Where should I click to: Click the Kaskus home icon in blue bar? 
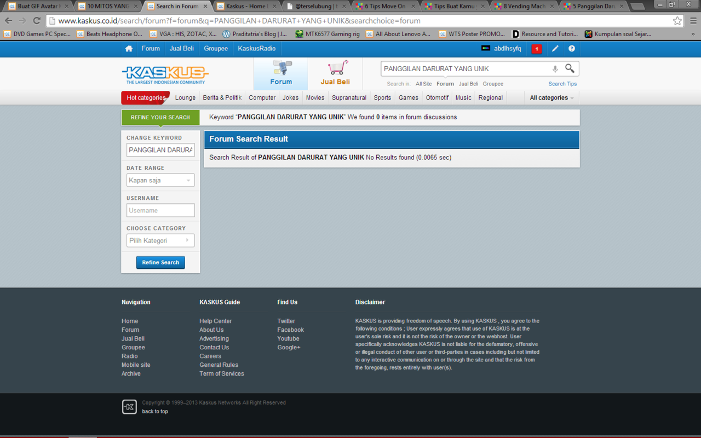tap(129, 49)
